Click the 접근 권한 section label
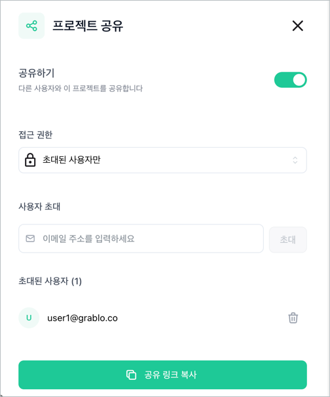This screenshot has width=330, height=397. coord(35,135)
